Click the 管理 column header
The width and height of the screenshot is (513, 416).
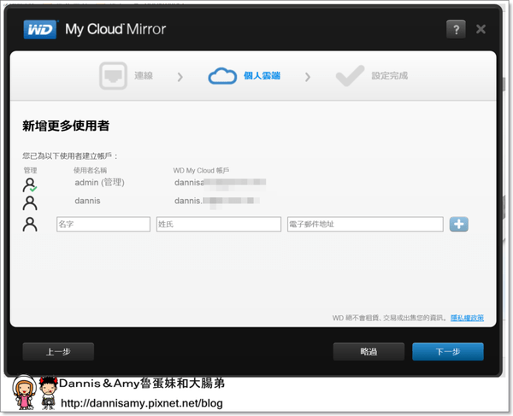[30, 170]
